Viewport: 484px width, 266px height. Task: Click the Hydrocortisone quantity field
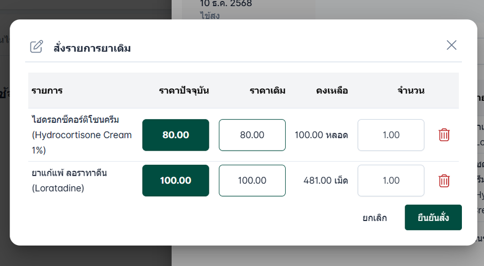(x=391, y=135)
